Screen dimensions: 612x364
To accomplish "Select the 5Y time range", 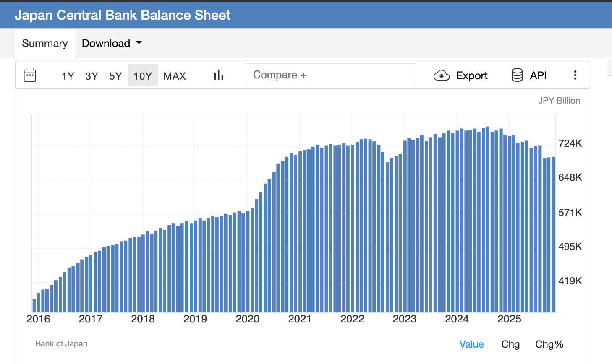I will pos(115,76).
